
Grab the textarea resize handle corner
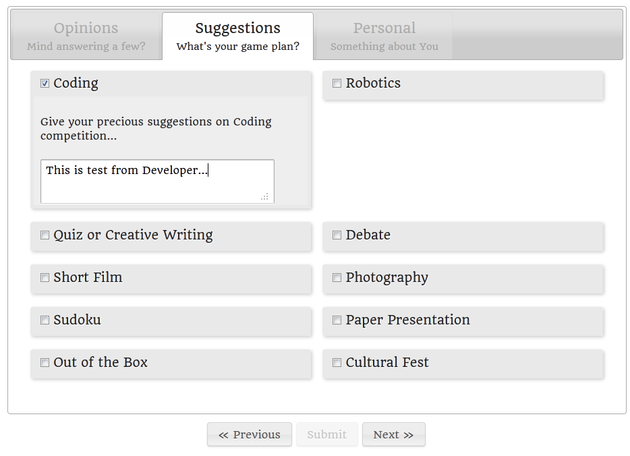[x=264, y=196]
